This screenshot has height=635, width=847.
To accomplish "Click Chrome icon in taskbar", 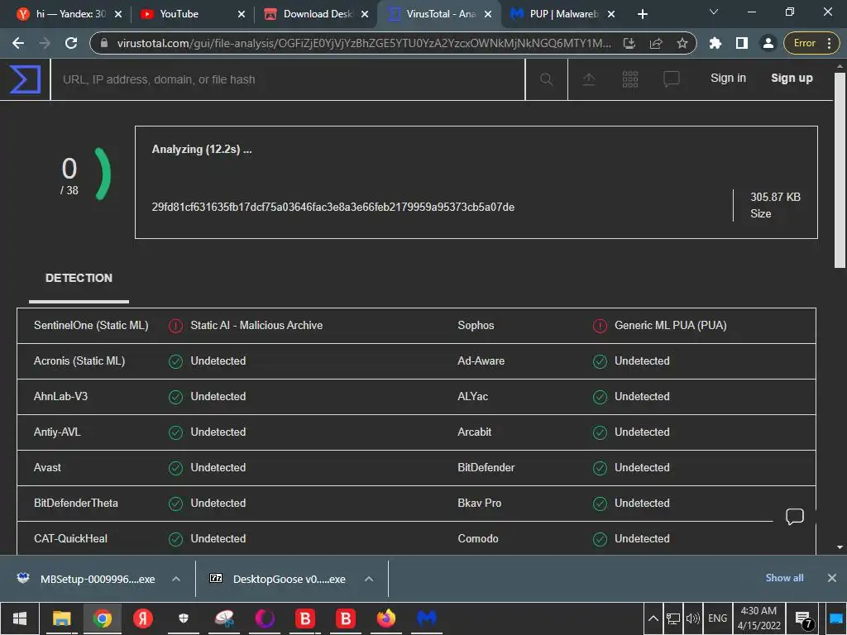I will click(x=102, y=618).
